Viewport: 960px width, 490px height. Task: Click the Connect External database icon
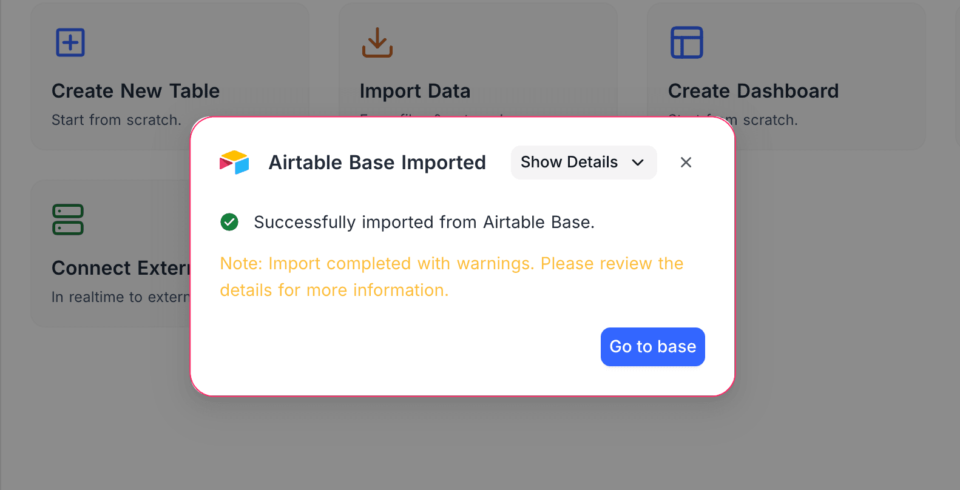coord(68,220)
